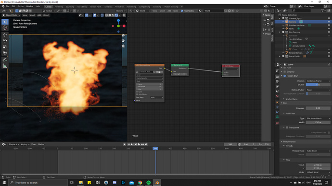Toggle the camera view icon in viewport

click(x=123, y=46)
